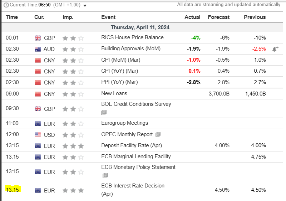Click the EU flag on Eurogroup Meetings row

[38, 123]
